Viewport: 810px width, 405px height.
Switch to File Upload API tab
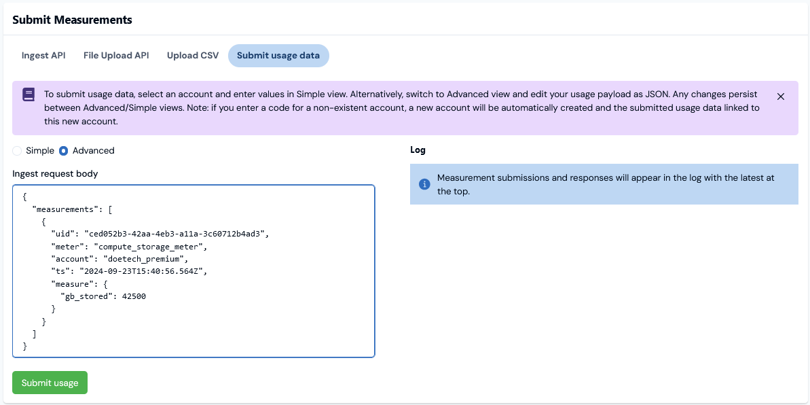tap(116, 55)
